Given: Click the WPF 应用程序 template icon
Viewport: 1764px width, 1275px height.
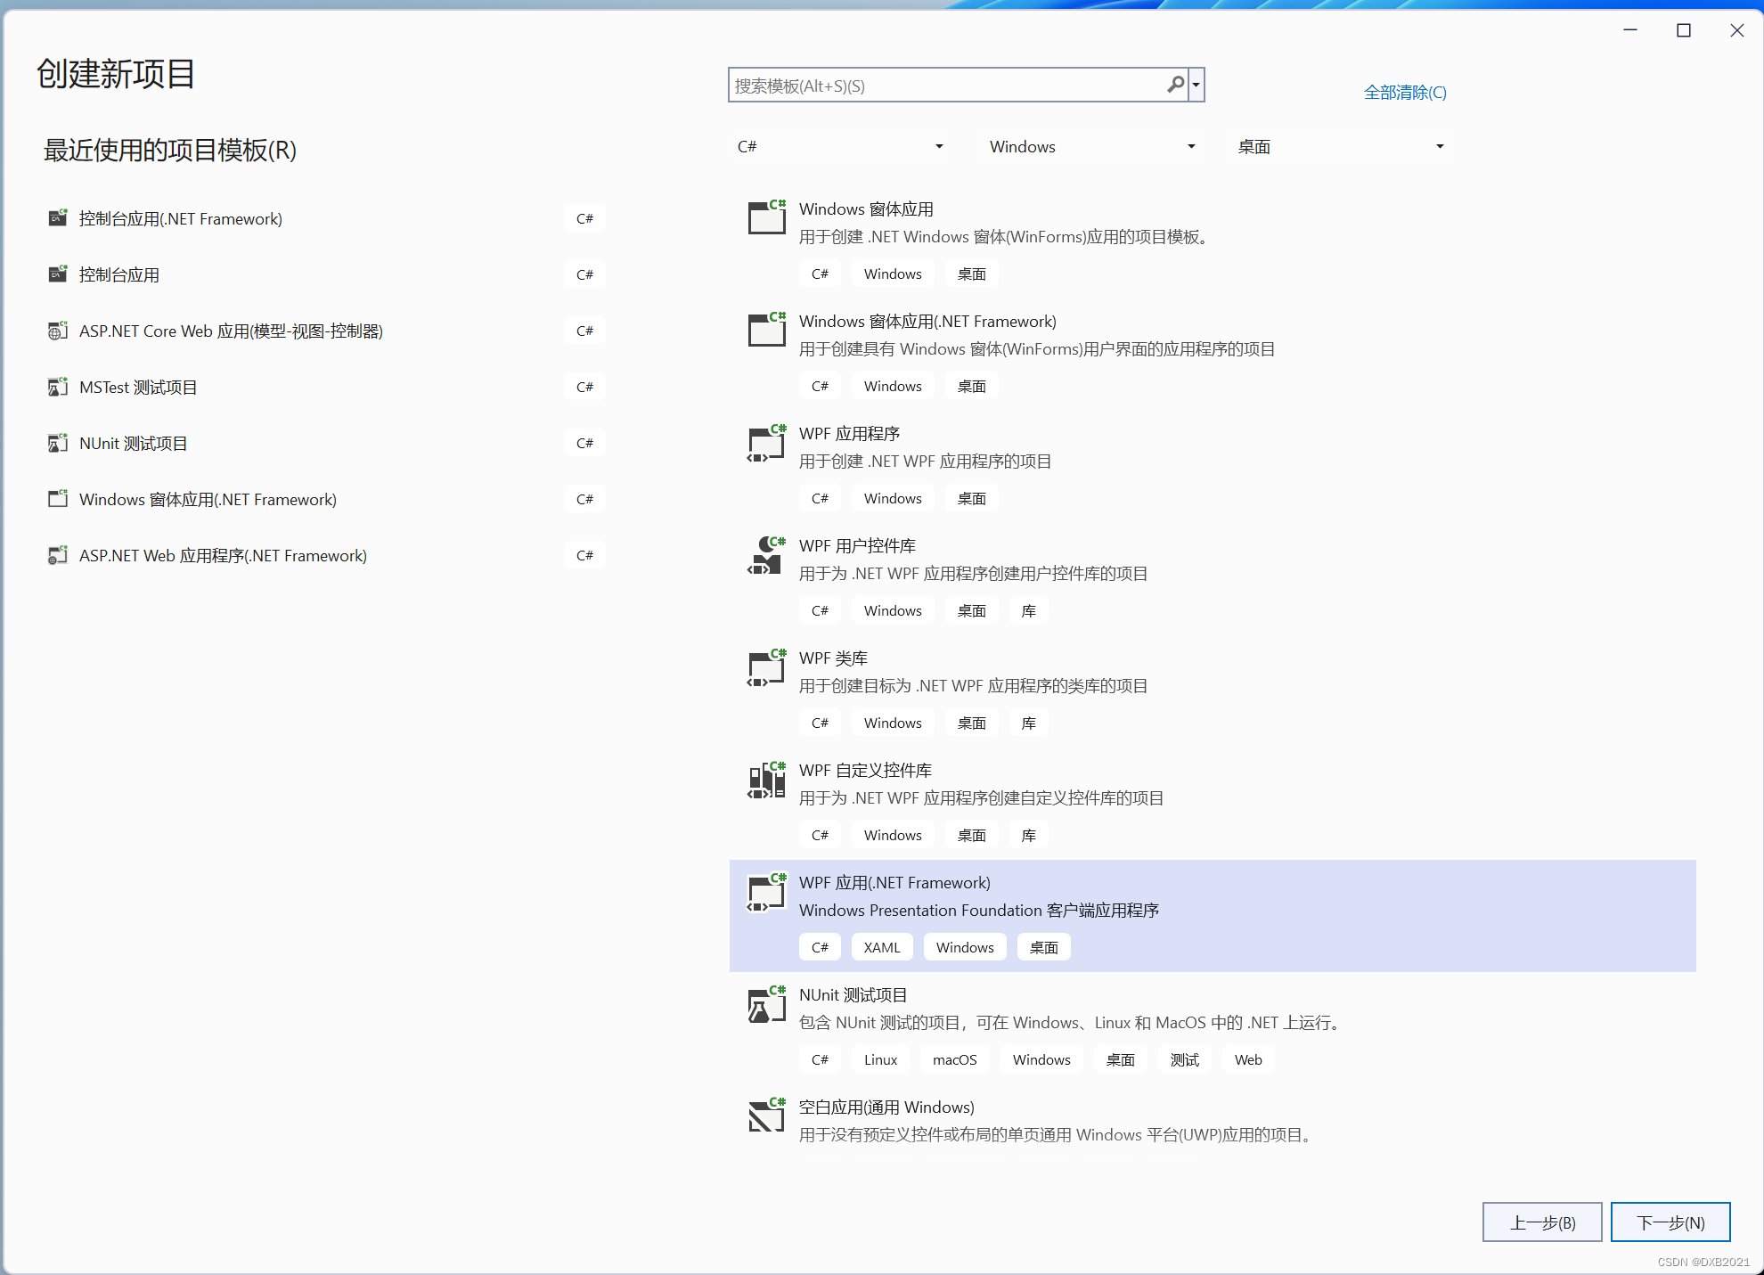Looking at the screenshot, I should (x=767, y=443).
